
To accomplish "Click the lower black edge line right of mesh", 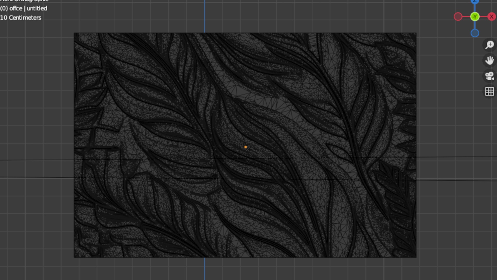I will [x=456, y=180].
